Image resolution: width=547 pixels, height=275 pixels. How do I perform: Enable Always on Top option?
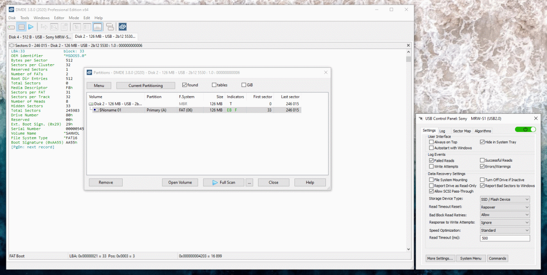click(x=431, y=142)
